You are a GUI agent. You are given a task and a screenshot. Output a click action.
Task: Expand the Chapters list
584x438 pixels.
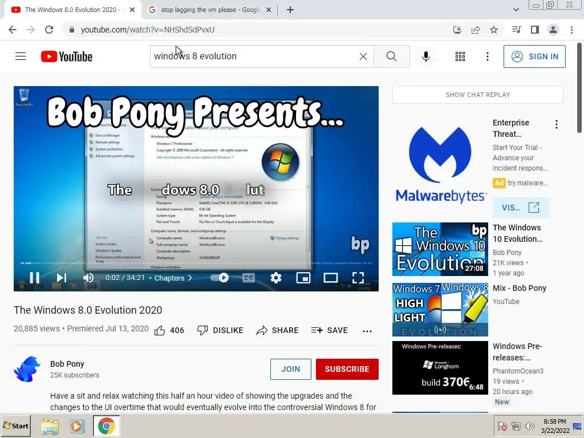click(x=173, y=278)
